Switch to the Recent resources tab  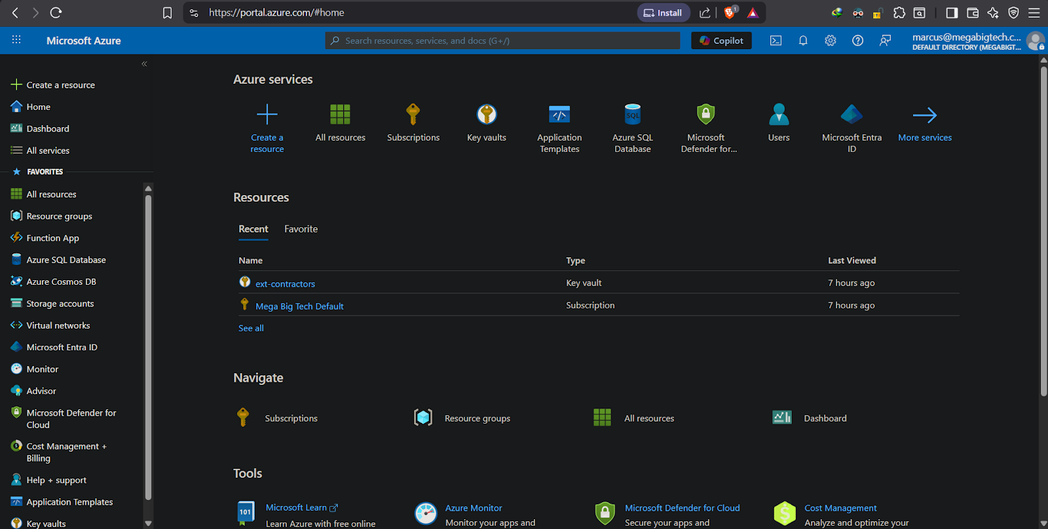[253, 229]
